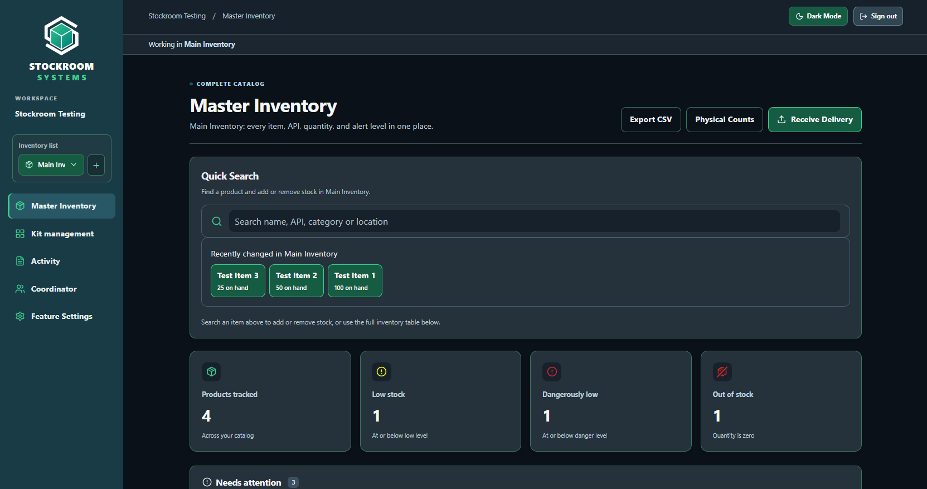Open Feature Settings from sidebar
The image size is (927, 489).
click(62, 316)
